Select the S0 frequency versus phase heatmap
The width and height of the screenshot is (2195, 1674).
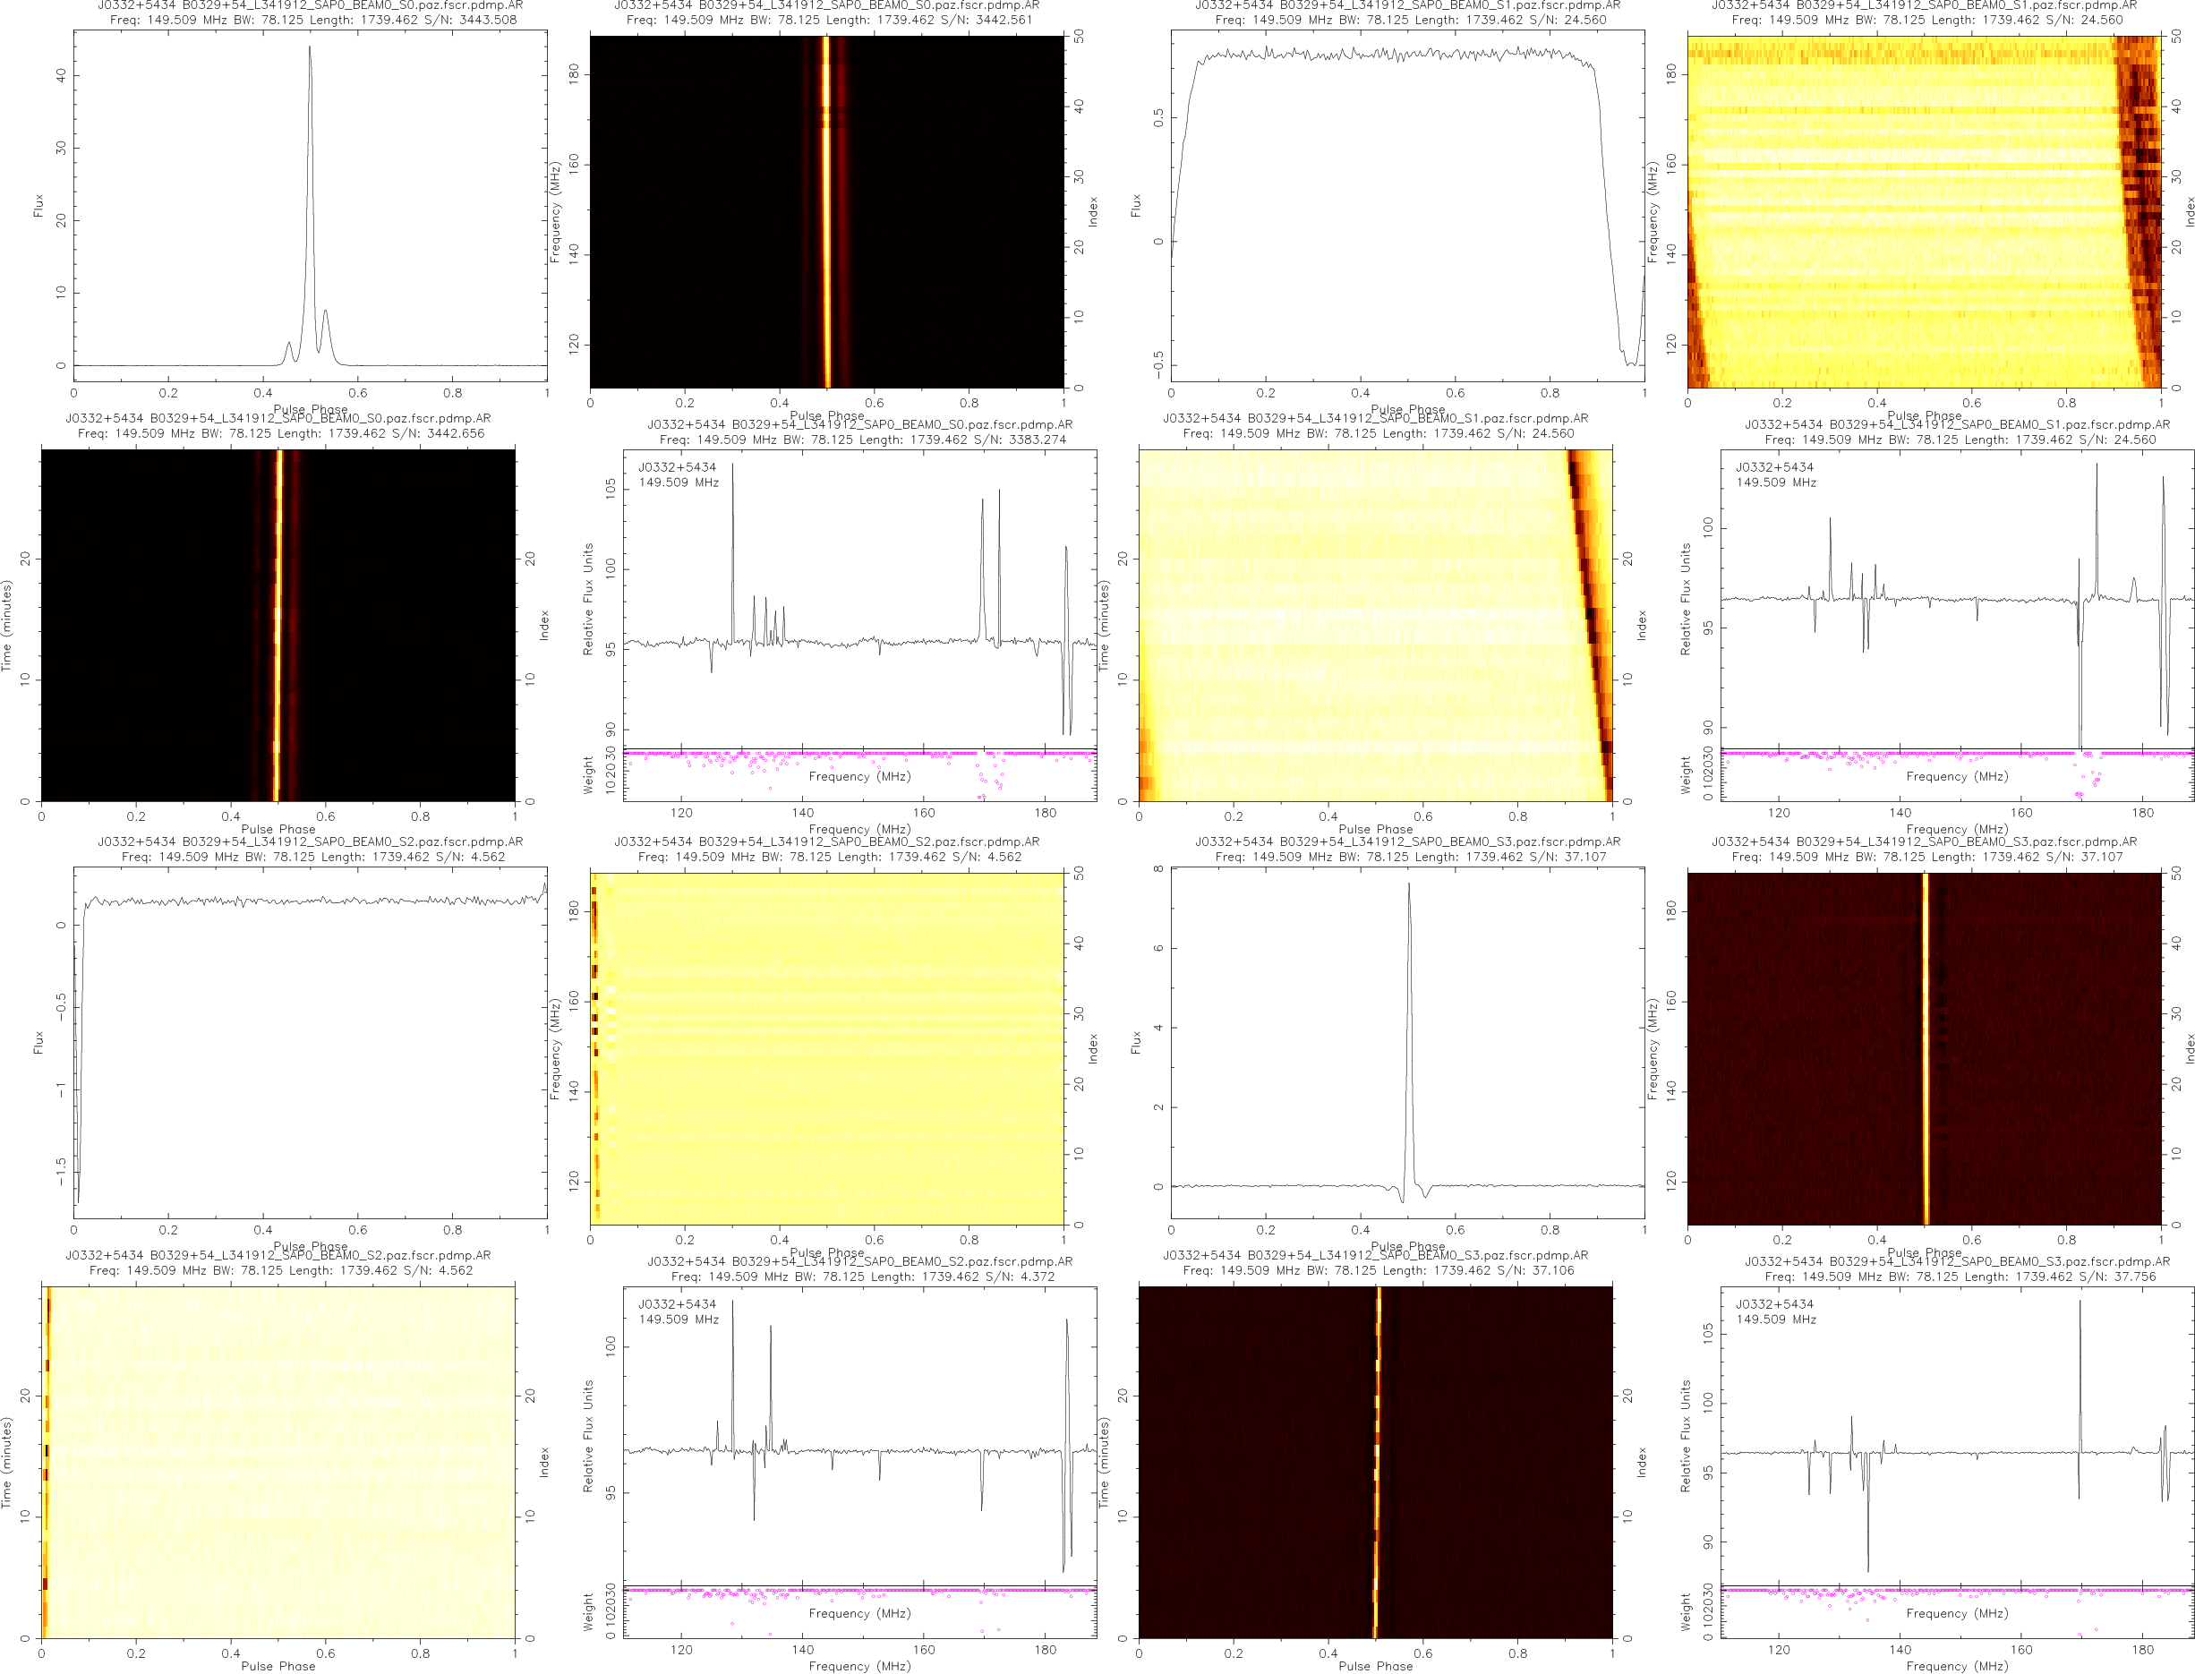click(x=826, y=211)
